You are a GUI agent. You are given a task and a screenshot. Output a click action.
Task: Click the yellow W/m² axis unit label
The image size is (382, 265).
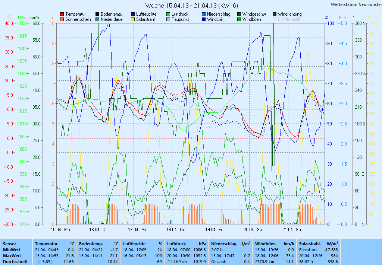point(372,17)
